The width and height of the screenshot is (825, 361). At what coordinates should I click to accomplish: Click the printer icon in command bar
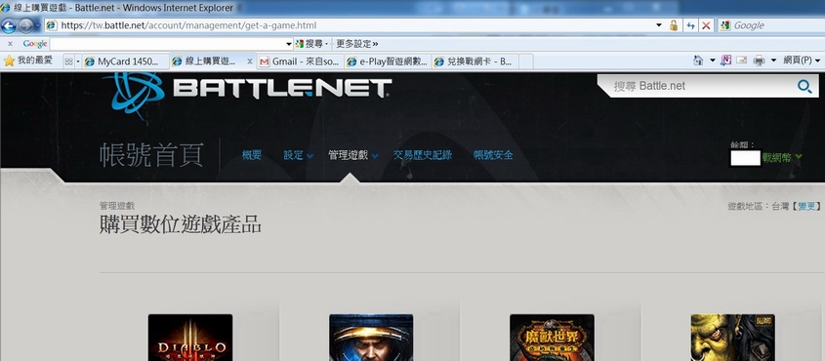(759, 60)
